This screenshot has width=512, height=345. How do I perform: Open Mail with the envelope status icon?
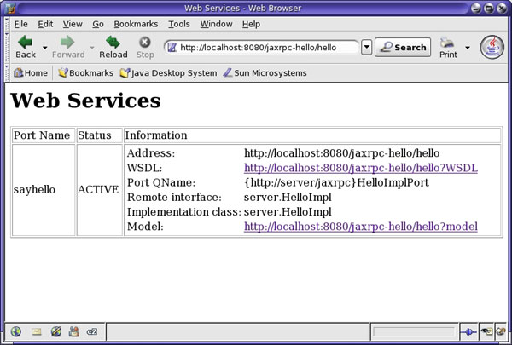pyautogui.click(x=36, y=331)
